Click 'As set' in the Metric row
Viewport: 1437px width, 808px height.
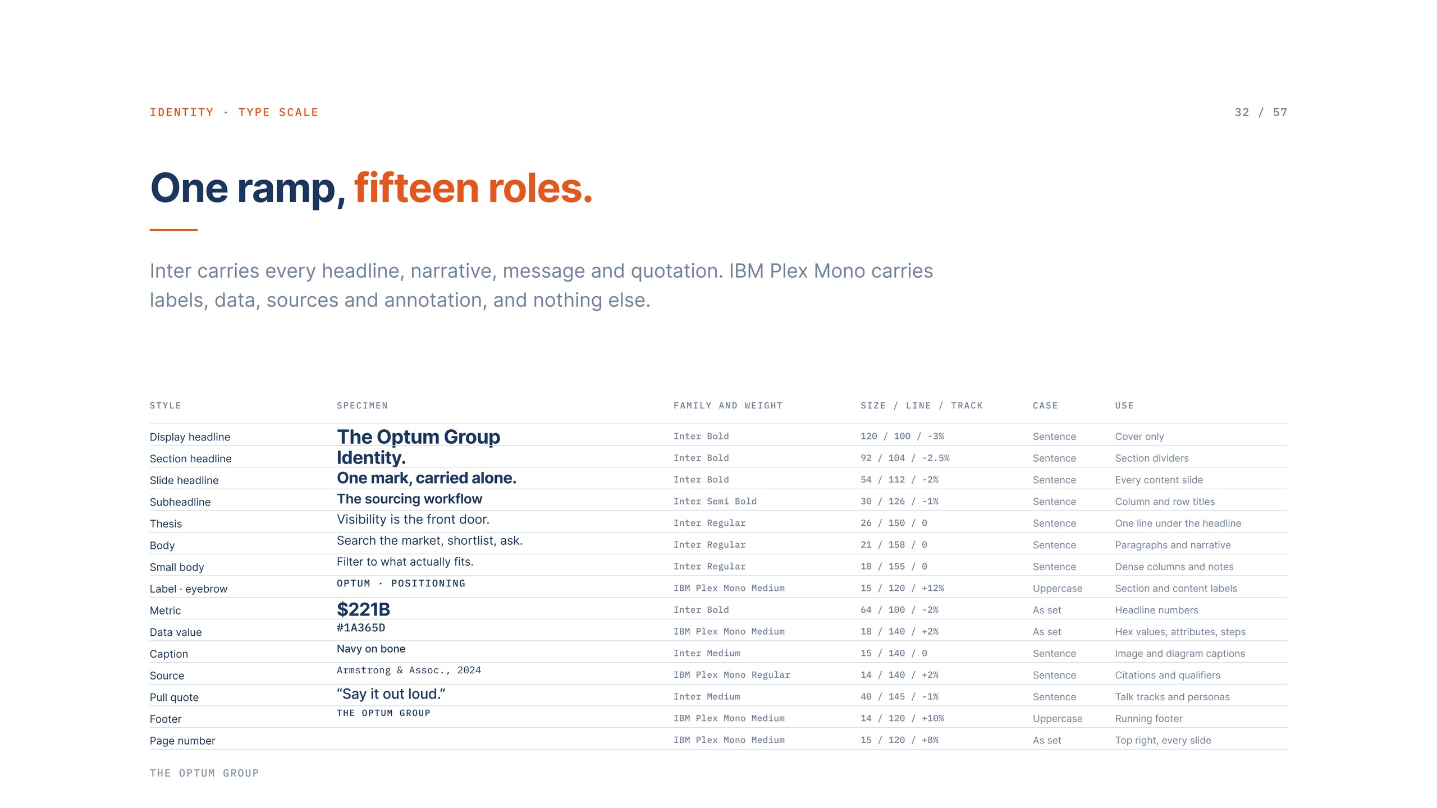[1047, 610]
